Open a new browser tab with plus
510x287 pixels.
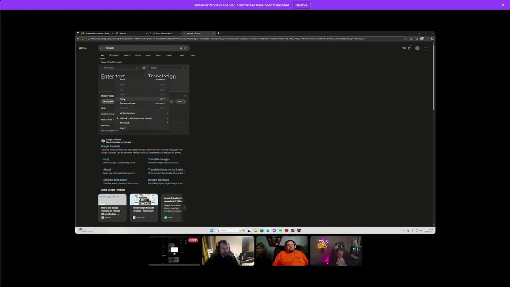click(x=218, y=33)
